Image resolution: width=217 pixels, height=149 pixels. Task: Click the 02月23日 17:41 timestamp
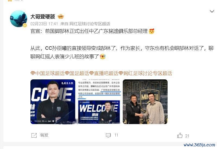coord(44,24)
